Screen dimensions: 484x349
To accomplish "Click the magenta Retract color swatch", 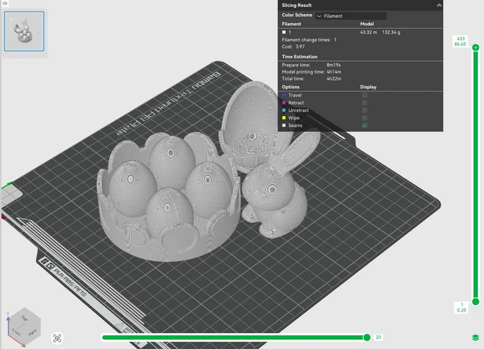I will [x=284, y=103].
